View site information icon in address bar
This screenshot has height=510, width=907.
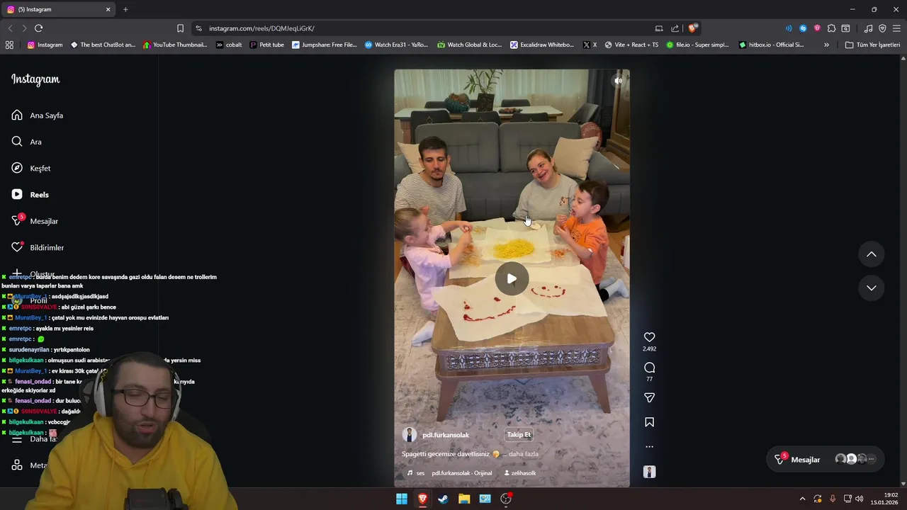pos(198,28)
